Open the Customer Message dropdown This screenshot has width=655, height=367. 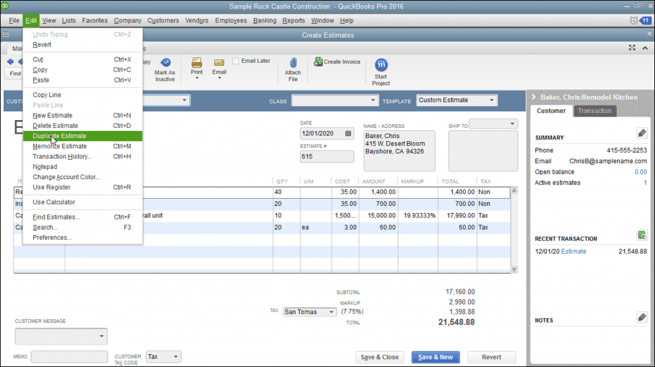point(102,336)
